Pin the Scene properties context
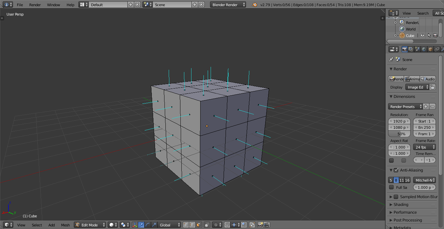The height and width of the screenshot is (229, 444). 391,60
